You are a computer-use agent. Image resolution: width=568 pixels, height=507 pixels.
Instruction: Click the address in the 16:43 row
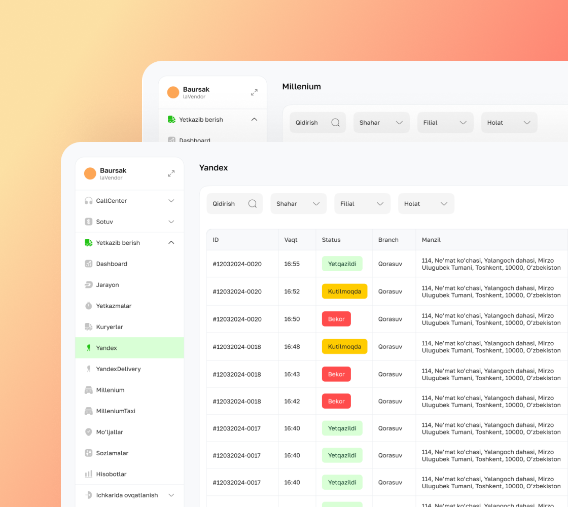tap(491, 375)
